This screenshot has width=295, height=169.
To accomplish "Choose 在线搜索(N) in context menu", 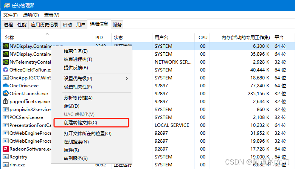I will pyautogui.click(x=92, y=142).
